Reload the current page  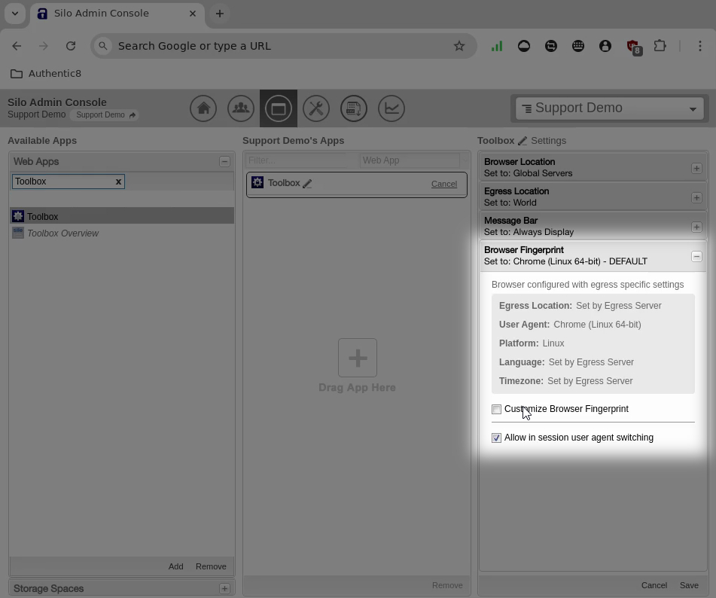pyautogui.click(x=70, y=46)
